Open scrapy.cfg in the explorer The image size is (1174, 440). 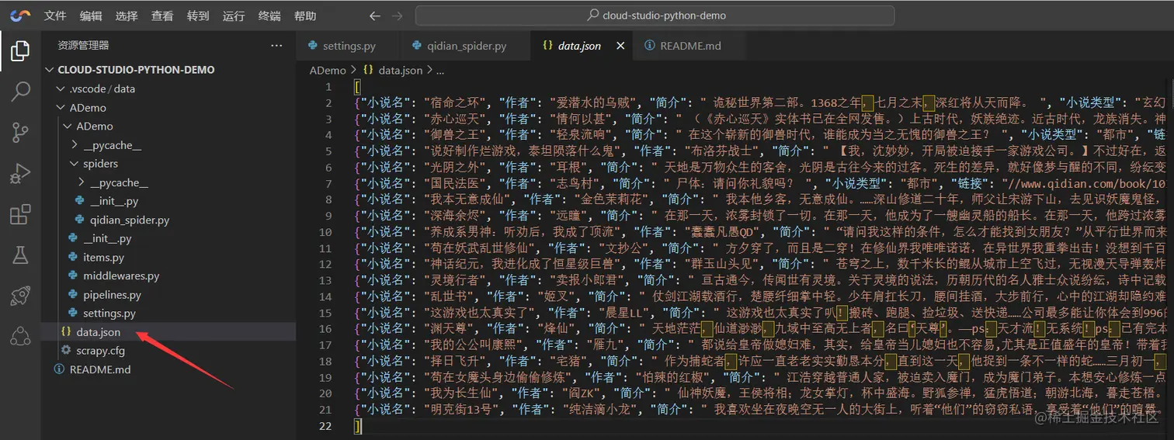point(168,351)
